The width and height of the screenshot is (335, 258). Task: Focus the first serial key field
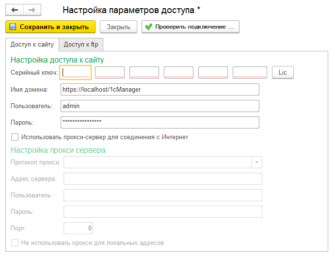[x=76, y=72]
